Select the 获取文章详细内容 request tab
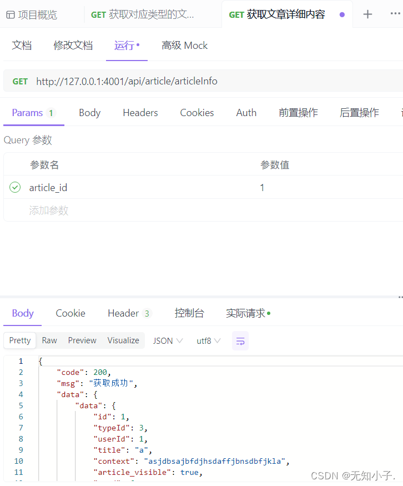 click(x=277, y=14)
